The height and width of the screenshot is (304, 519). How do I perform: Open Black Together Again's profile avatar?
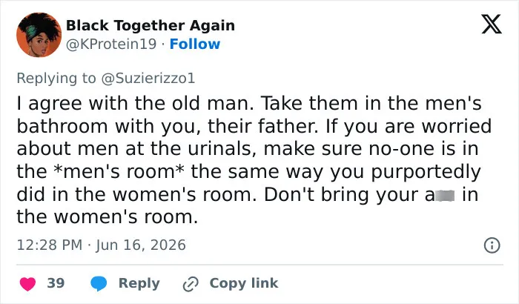pos(39,35)
